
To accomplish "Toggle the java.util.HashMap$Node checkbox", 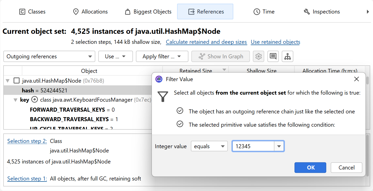I will pyautogui.click(x=17, y=81).
